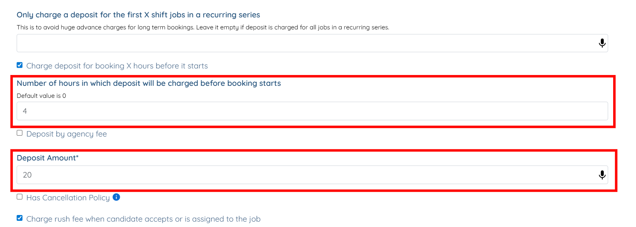Screen dimensions: 636x227
Task: Click the 'Has Cancellation Policy' label text
Action: click(x=68, y=198)
